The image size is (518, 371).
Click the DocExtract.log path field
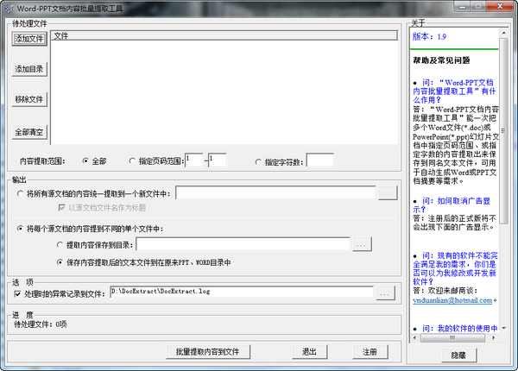(242, 292)
